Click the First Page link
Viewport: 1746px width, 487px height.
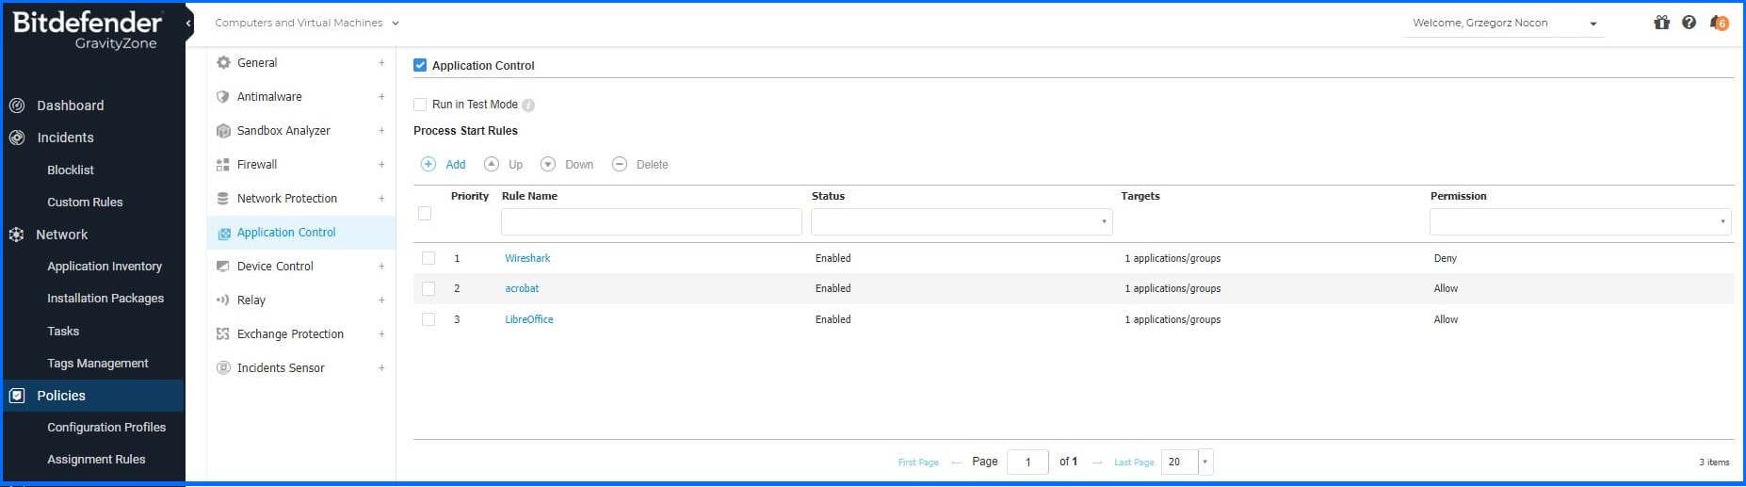click(x=918, y=462)
